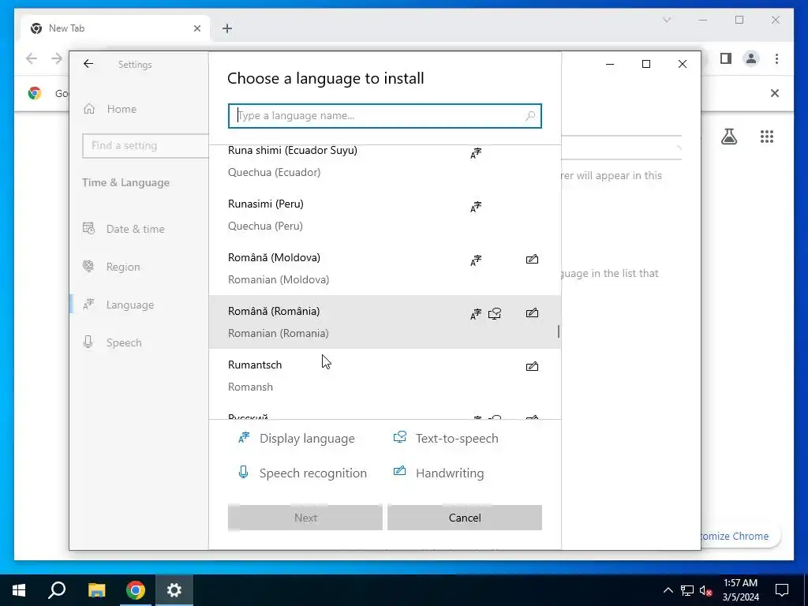Open Chrome Labs flask icon
The height and width of the screenshot is (606, 808).
point(728,137)
